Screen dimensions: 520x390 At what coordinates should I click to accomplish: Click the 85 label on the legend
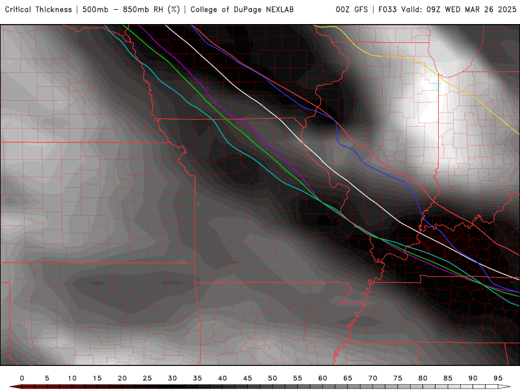pyautogui.click(x=448, y=378)
